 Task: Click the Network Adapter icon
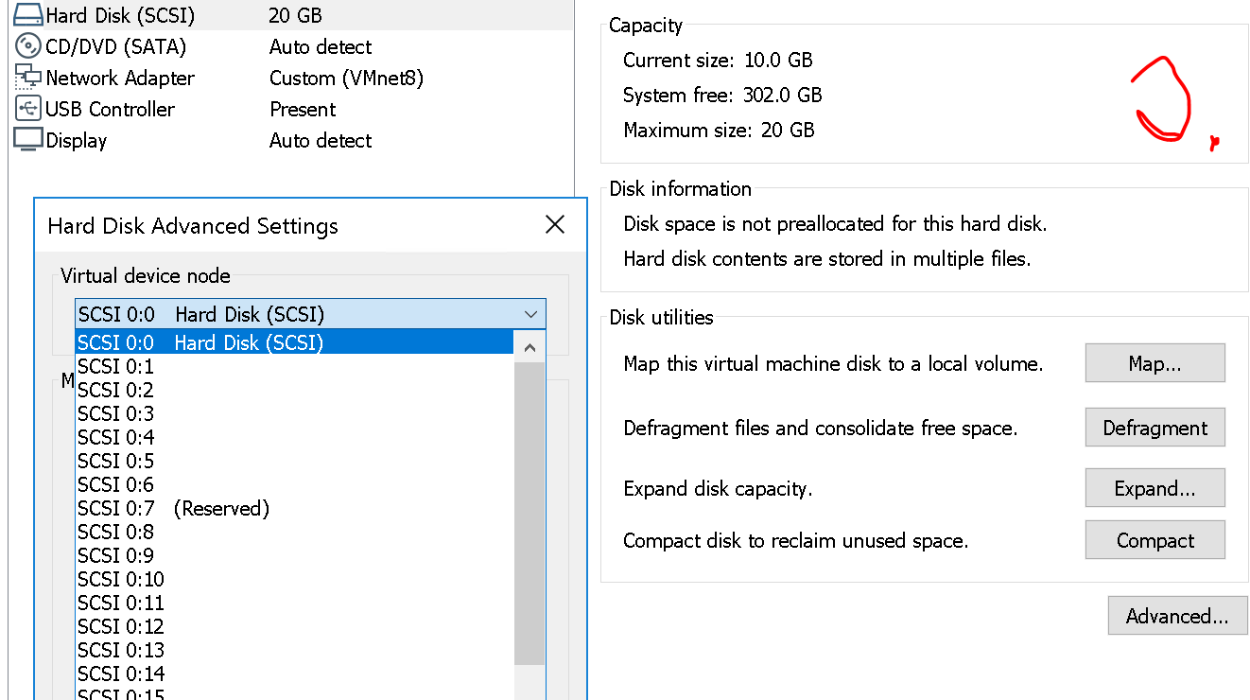tap(28, 78)
